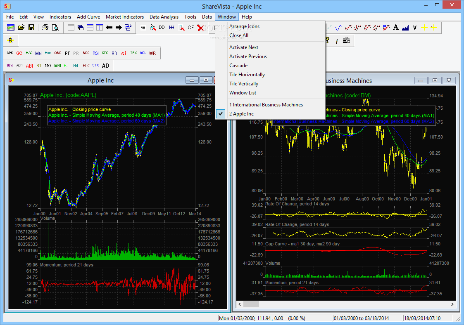Open the Tools menu

coord(190,17)
